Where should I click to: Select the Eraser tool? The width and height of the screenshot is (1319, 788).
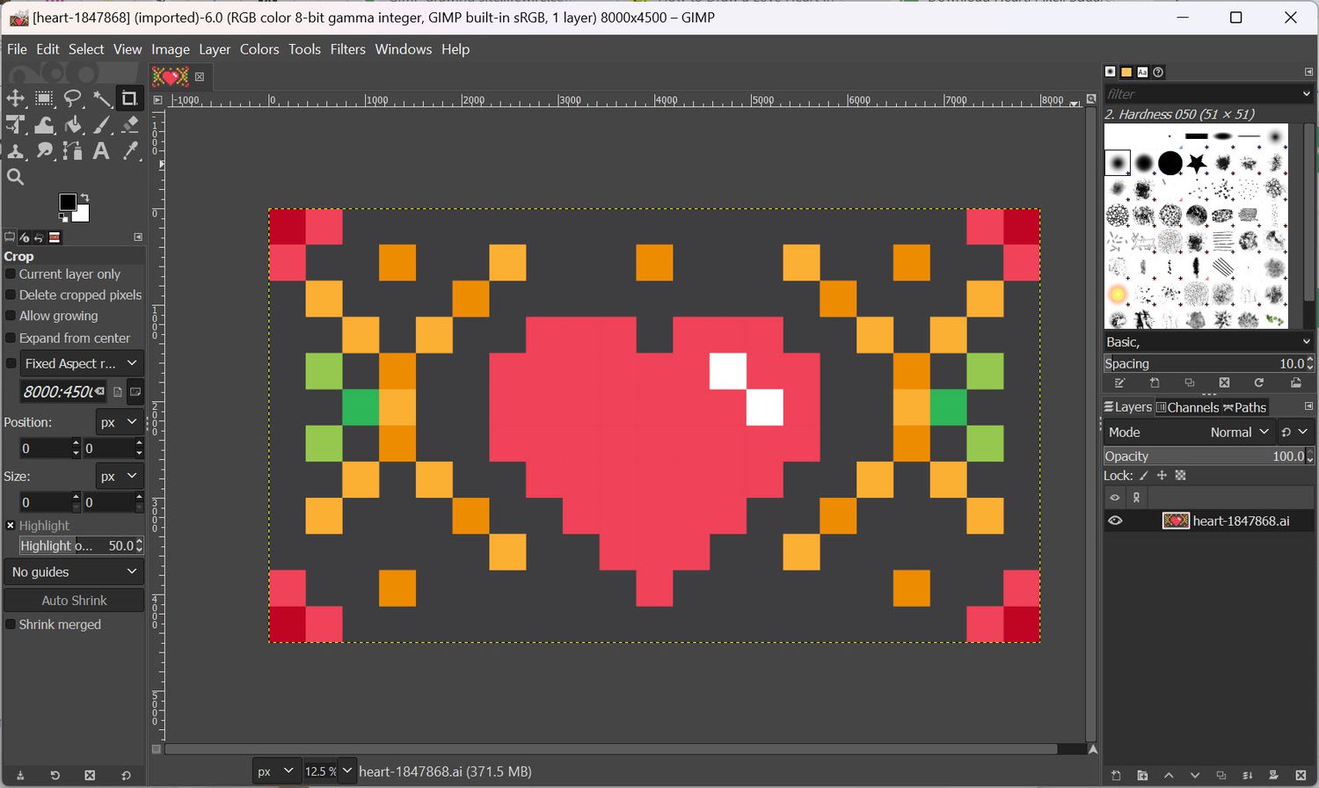pos(130,125)
